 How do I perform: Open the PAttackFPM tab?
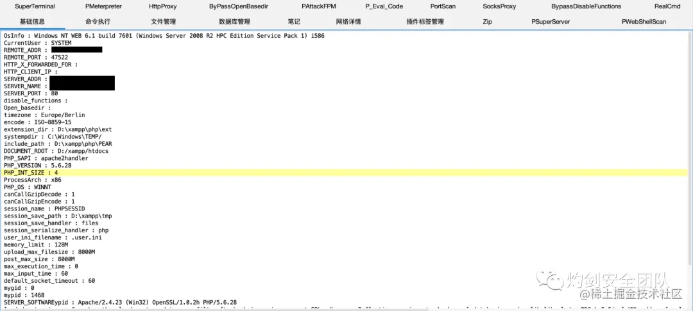coord(318,6)
